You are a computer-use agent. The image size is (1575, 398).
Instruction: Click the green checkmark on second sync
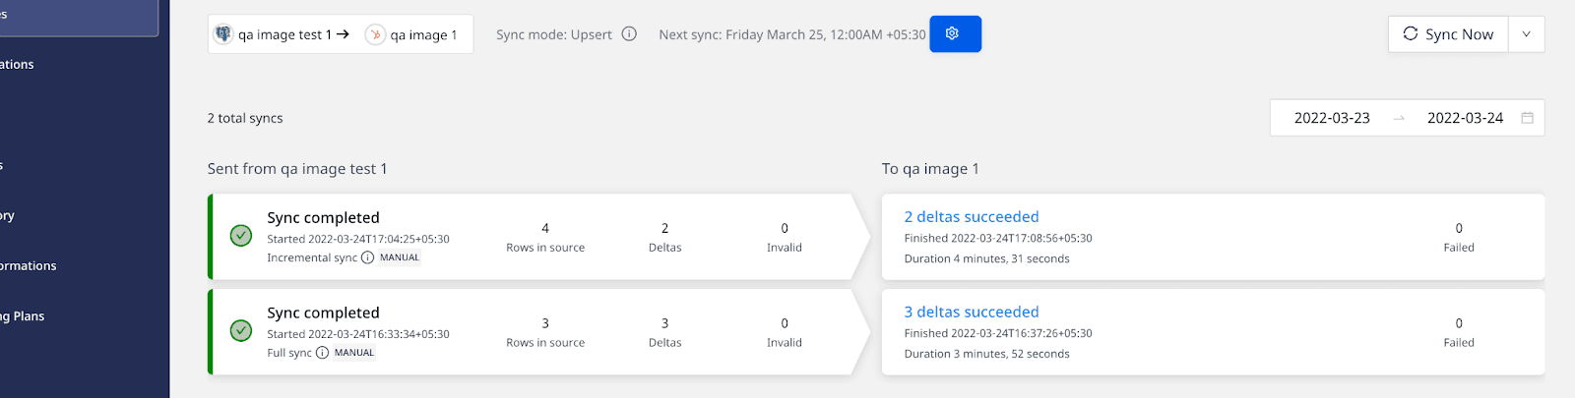tap(240, 331)
